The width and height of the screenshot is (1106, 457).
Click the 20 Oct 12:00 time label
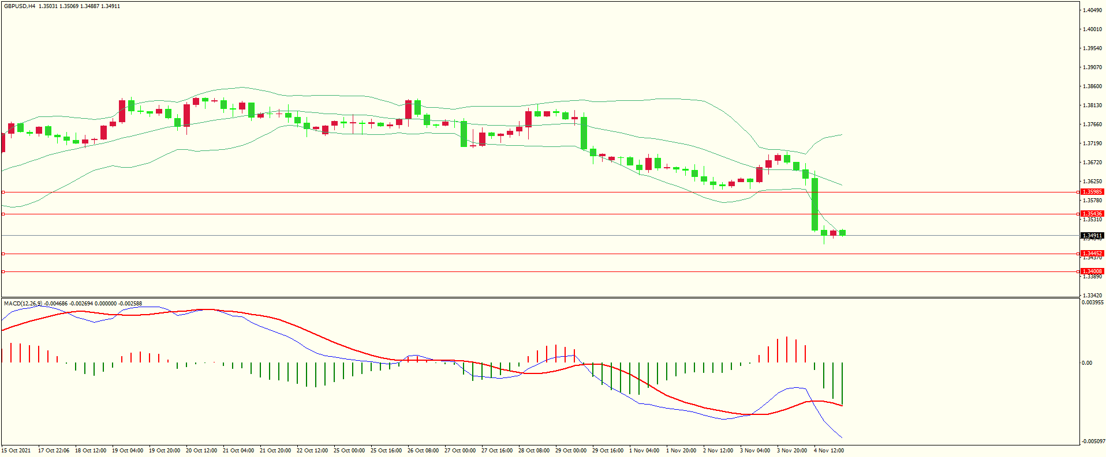201,451
